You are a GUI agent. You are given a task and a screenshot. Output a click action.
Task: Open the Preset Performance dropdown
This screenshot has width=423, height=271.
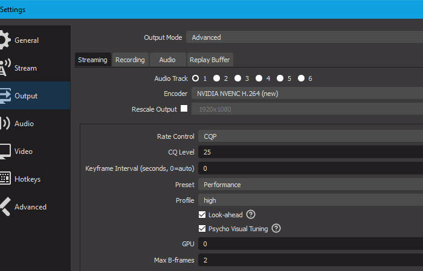311,185
